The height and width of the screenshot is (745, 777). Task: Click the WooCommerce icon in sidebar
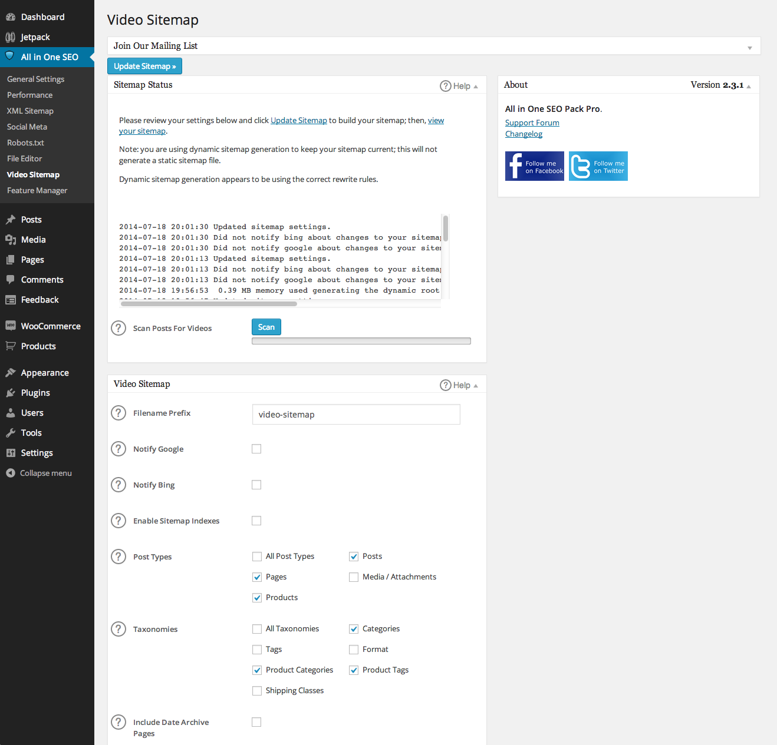coord(11,326)
